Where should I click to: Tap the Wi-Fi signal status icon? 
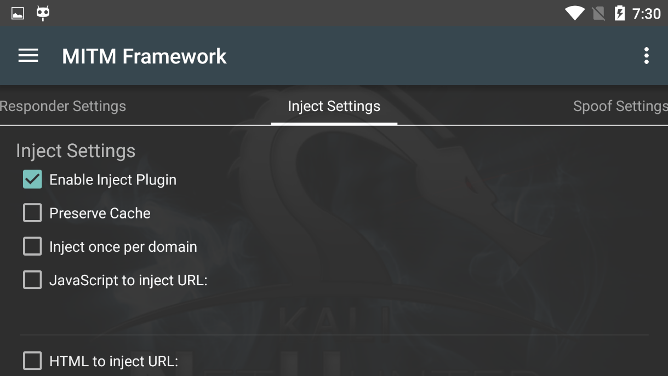tap(575, 13)
